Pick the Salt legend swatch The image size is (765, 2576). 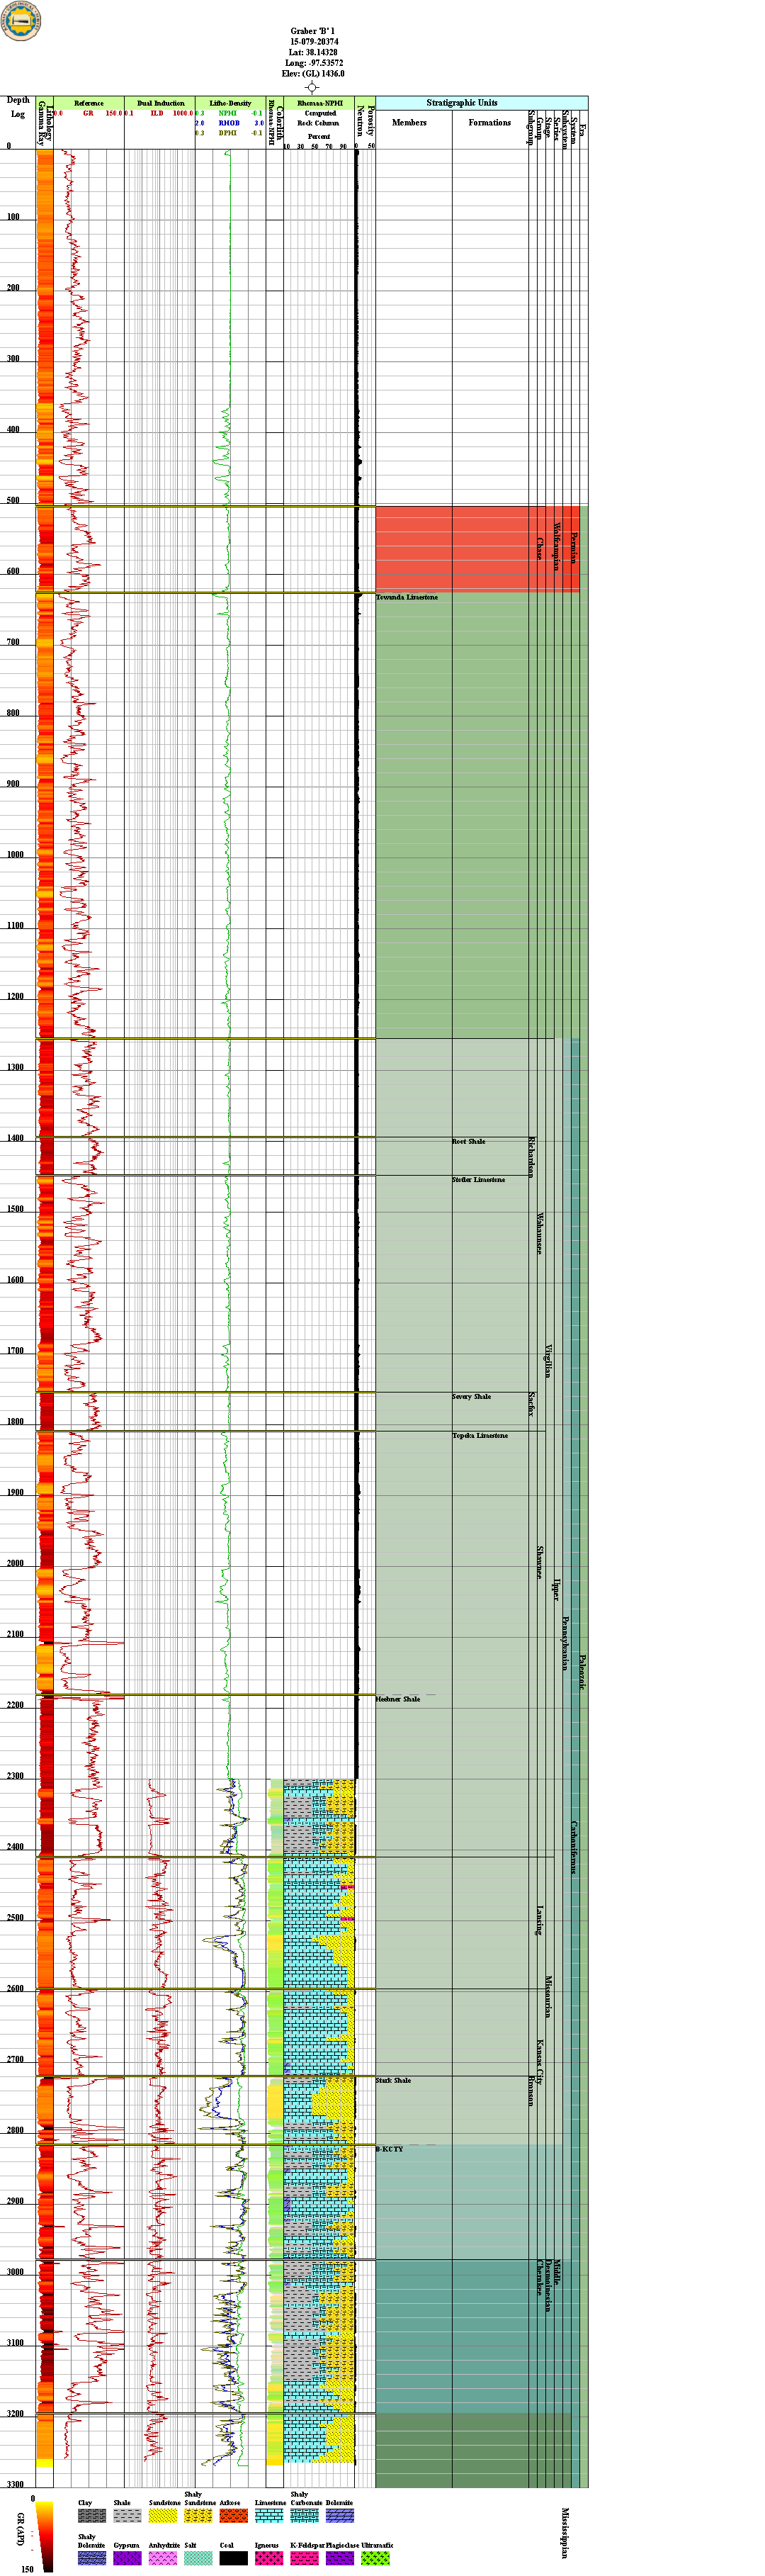click(198, 2558)
